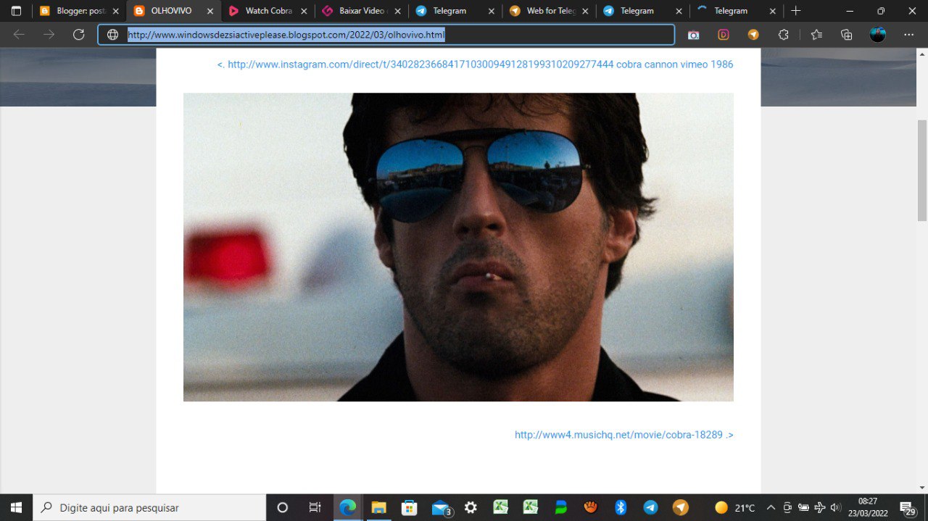Open File Explorer from taskbar
Viewport: 928px width, 521px height.
click(378, 507)
